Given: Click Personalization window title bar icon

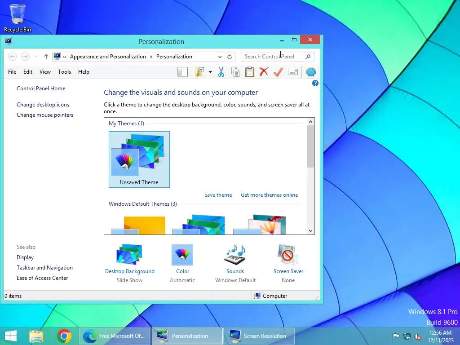Looking at the screenshot, I should 8,41.
